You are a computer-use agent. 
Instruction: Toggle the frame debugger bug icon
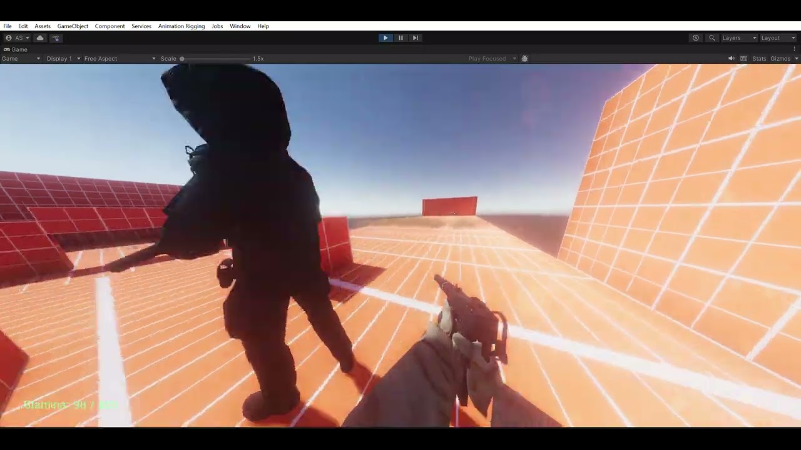click(x=525, y=59)
